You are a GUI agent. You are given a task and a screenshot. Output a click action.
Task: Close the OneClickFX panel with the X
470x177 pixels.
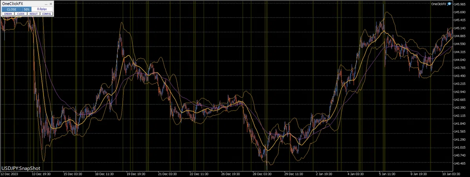point(51,4)
